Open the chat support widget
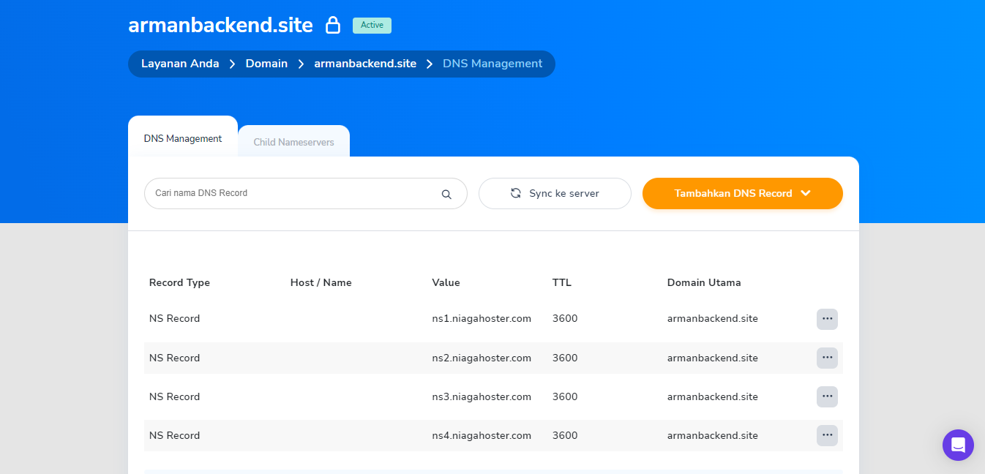985x474 pixels. (x=958, y=445)
